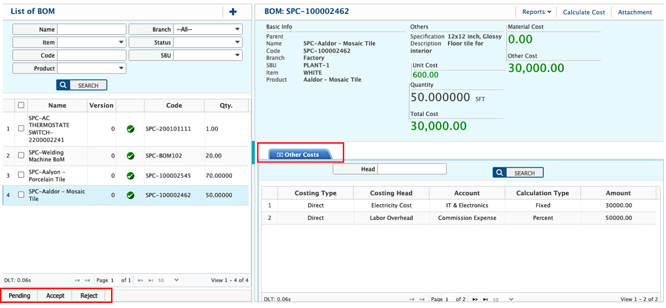Click green status check for SPC-Aaldor Mosaic Tile

[x=131, y=195]
